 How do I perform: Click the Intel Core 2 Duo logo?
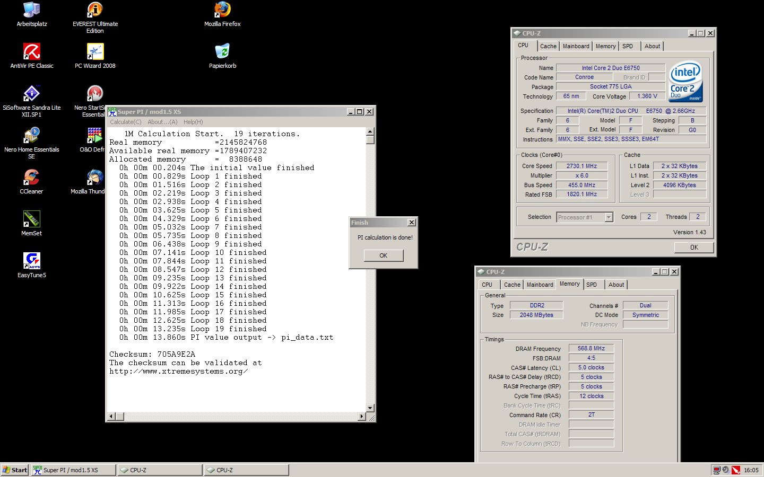click(686, 82)
